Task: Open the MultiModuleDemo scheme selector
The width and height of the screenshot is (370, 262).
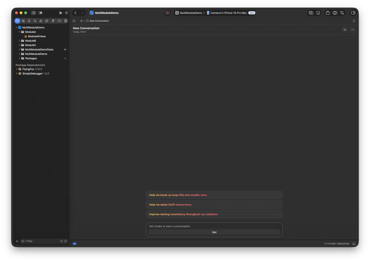Action: pyautogui.click(x=189, y=13)
